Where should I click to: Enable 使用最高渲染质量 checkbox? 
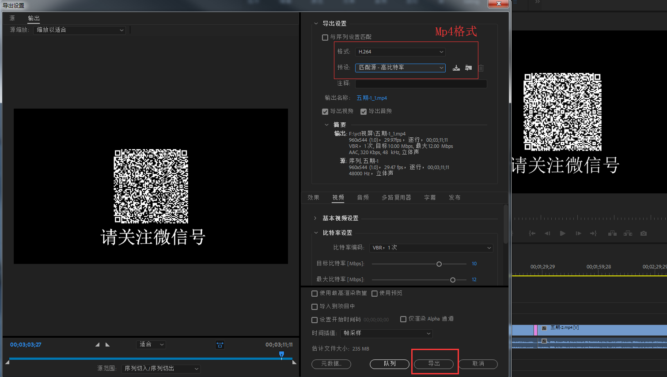[x=315, y=294]
